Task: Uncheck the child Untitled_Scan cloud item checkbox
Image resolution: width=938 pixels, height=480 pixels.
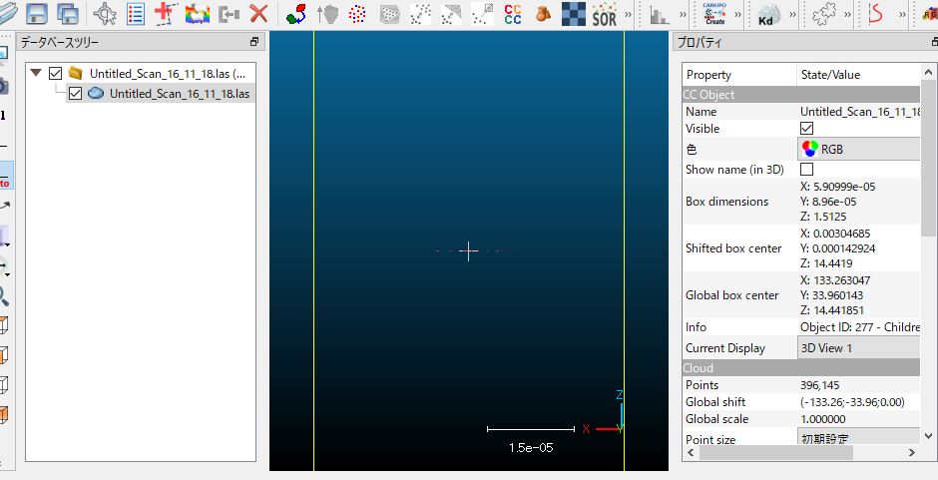Action: 76,93
